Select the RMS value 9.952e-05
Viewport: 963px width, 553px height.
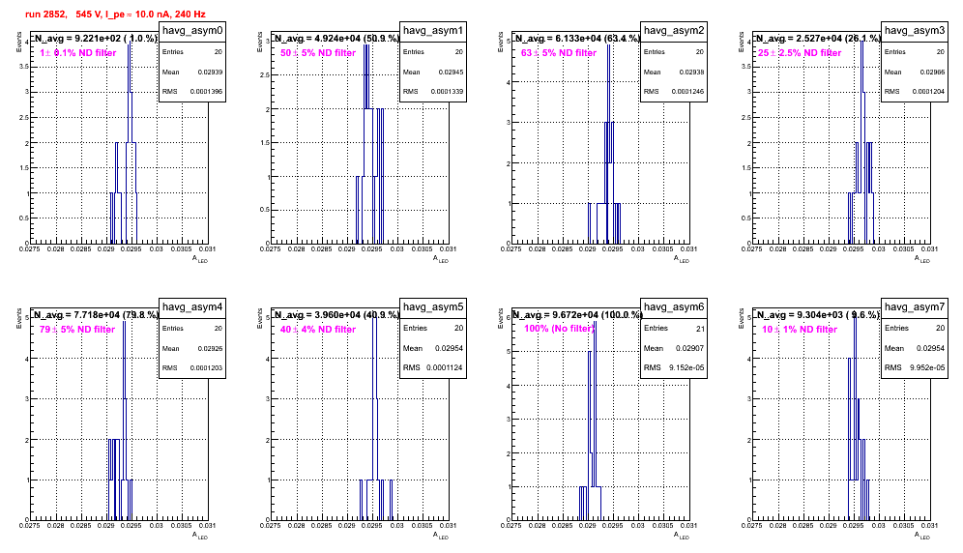tap(928, 368)
